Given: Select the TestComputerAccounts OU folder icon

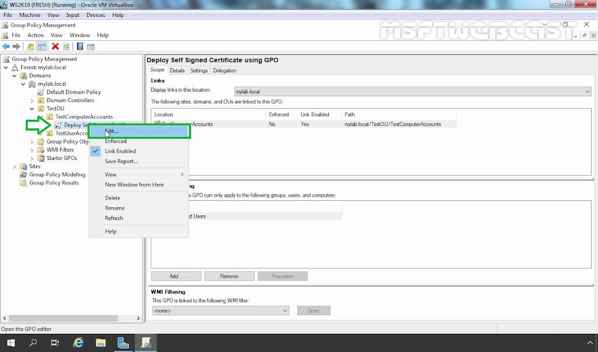Looking at the screenshot, I should point(49,117).
